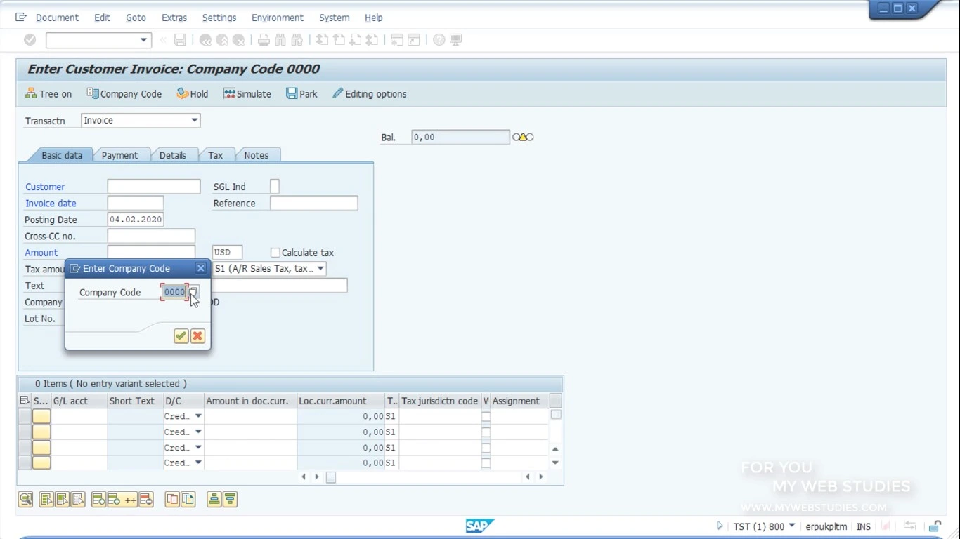
Task: Click the Print icon in toolbar
Action: point(264,40)
